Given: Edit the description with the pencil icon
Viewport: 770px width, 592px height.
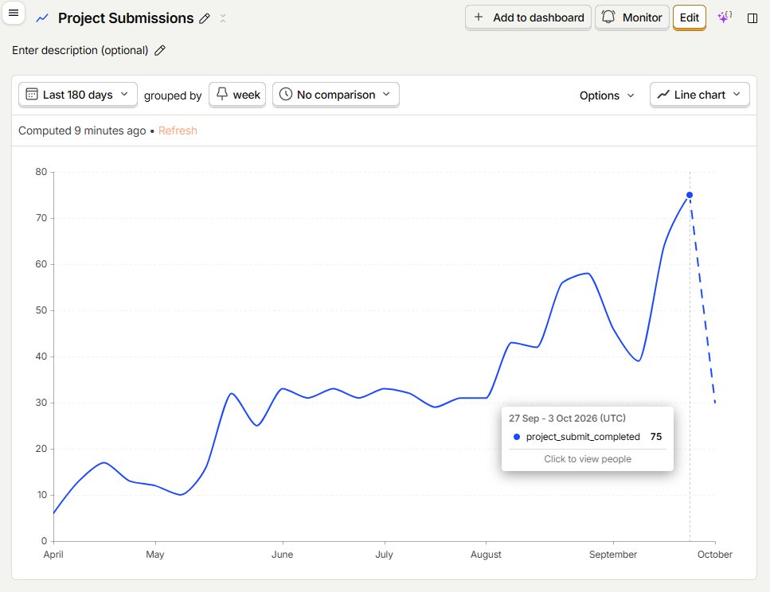Looking at the screenshot, I should point(160,51).
